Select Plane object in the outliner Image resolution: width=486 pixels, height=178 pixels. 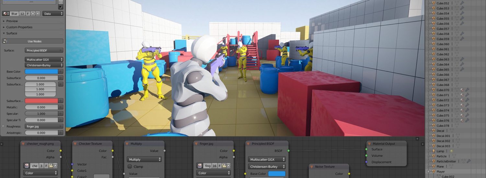point(440,166)
